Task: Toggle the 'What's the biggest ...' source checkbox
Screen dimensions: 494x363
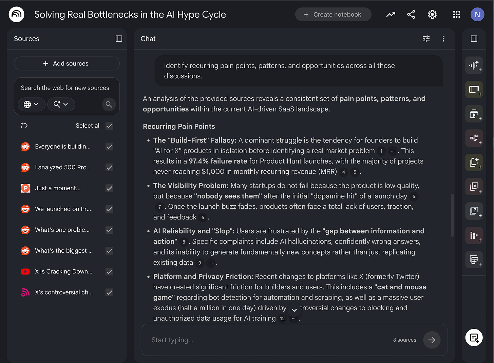Action: coord(109,251)
